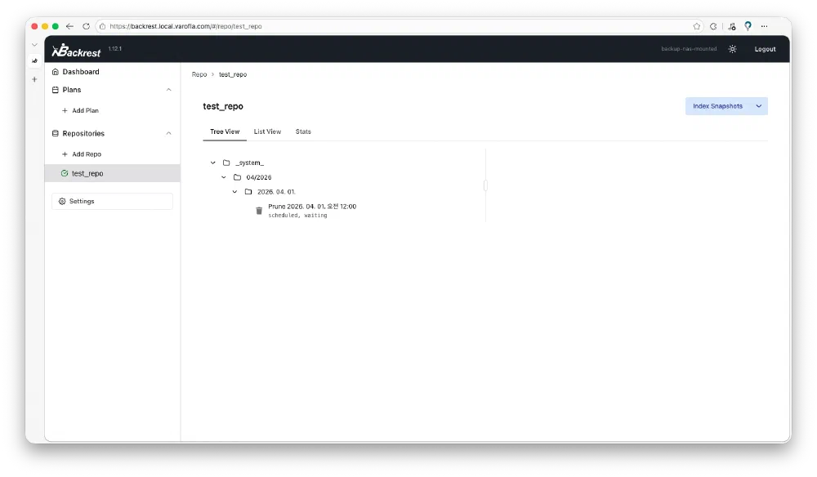Click the Prune operation trash icon
The image size is (817, 477).
(259, 211)
